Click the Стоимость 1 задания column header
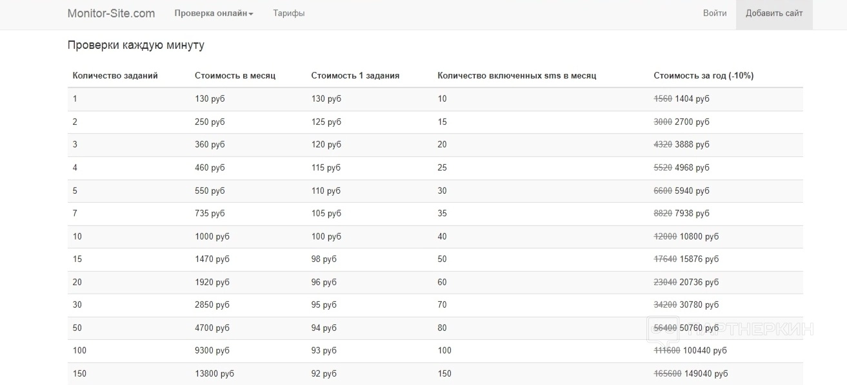 pos(355,76)
